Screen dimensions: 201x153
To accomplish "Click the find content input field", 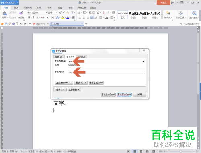I will (106, 61).
